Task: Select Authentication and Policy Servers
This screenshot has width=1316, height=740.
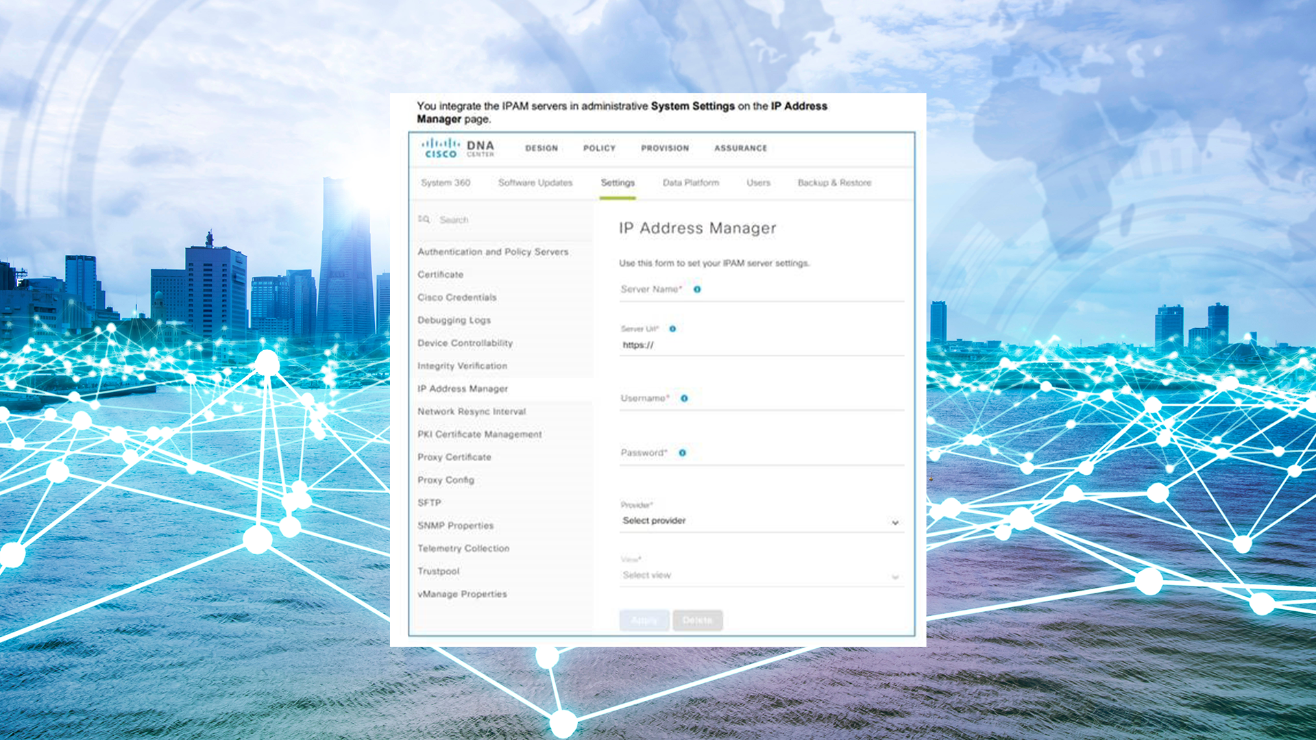Action: [493, 252]
